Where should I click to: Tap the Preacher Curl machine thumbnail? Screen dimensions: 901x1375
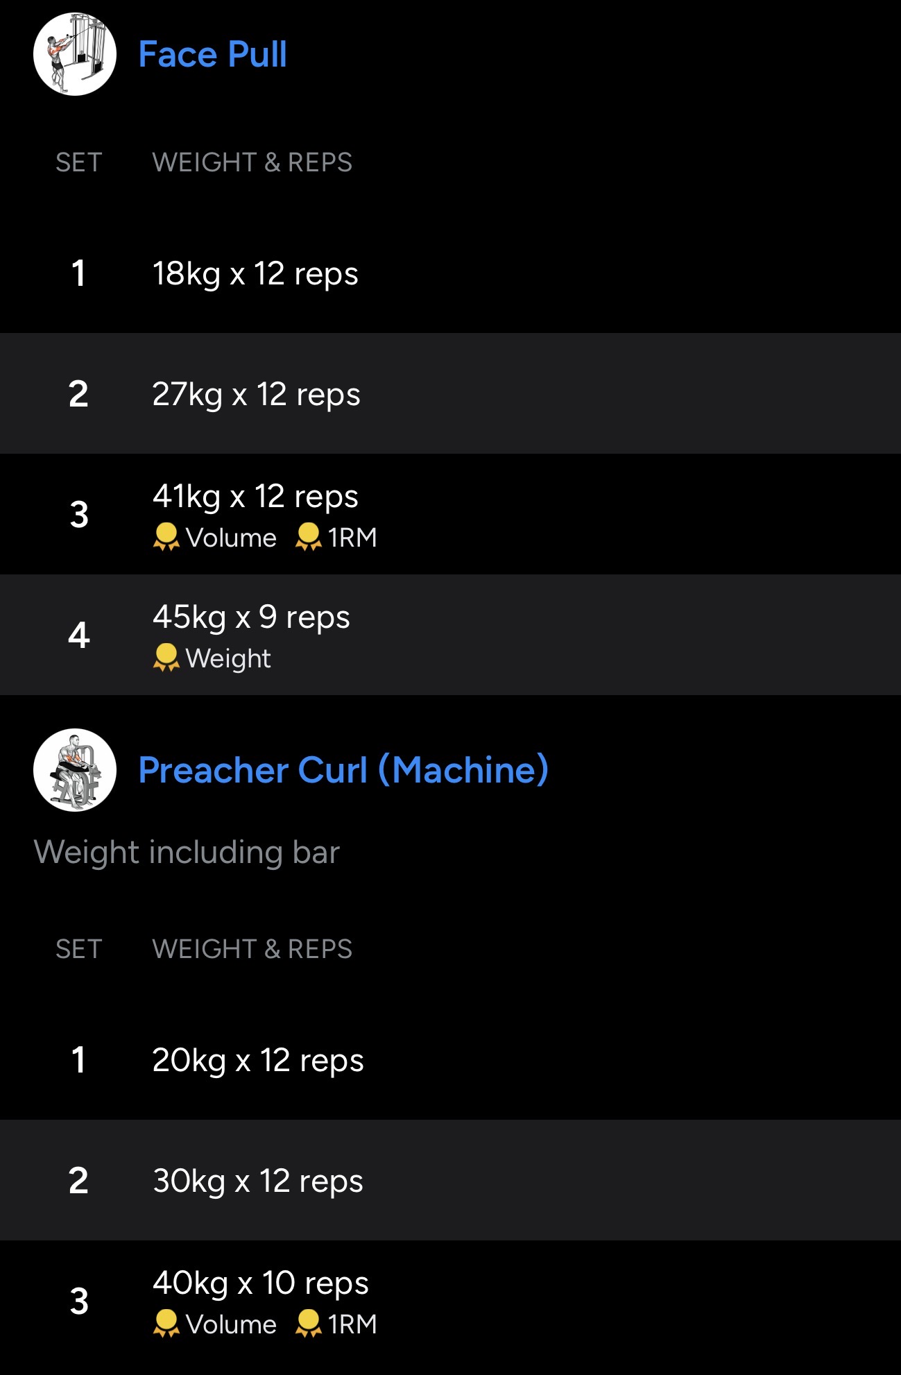coord(75,770)
